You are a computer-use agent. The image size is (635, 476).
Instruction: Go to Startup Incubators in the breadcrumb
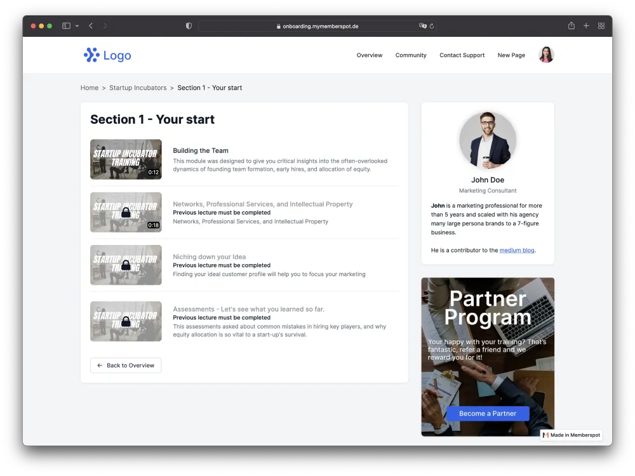[x=138, y=88]
